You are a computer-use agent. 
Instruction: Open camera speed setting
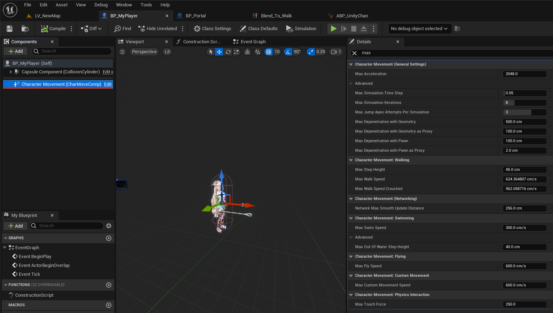click(x=336, y=52)
